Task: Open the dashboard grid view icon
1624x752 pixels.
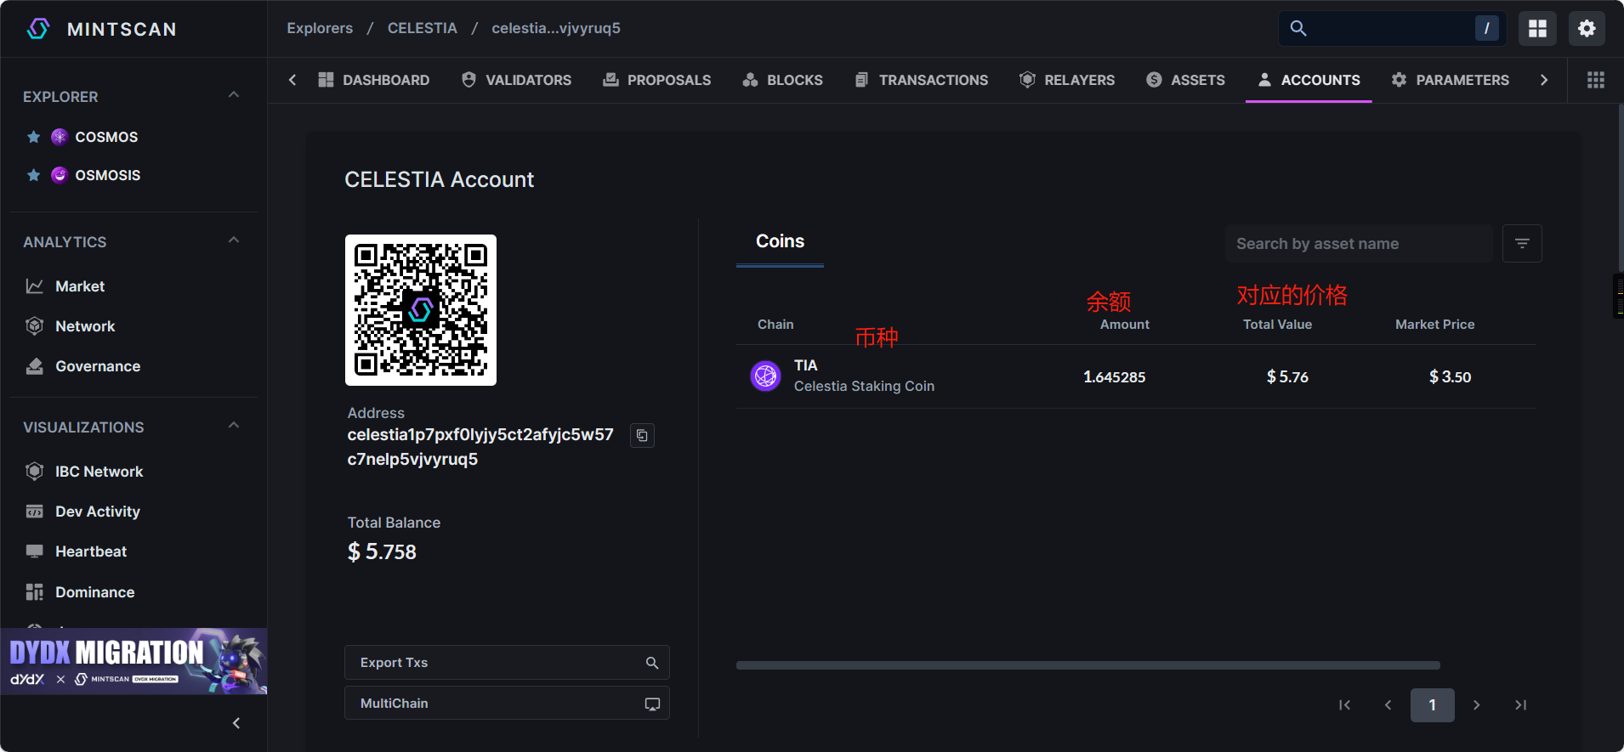Action: [1537, 29]
